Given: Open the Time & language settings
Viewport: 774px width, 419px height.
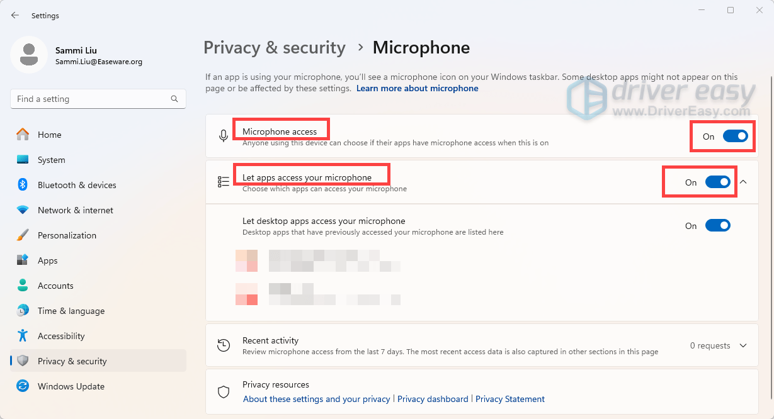Looking at the screenshot, I should click(71, 311).
